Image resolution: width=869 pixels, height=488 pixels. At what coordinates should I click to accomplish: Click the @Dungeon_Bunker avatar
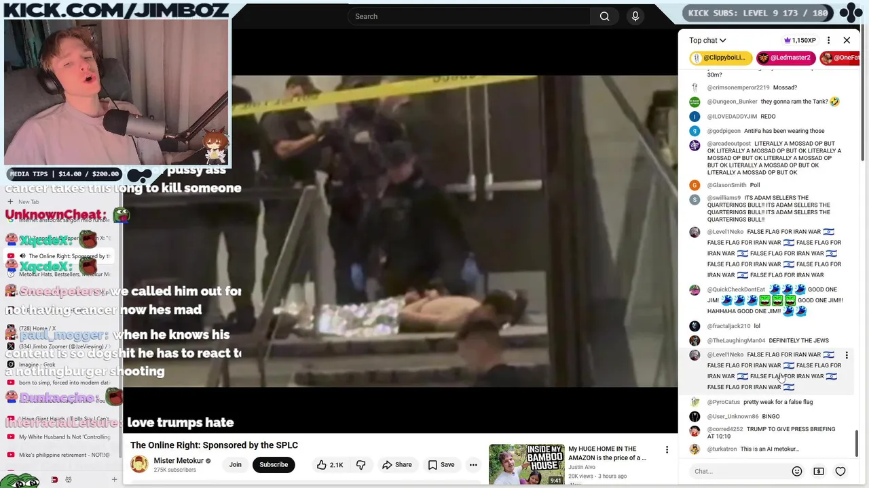tap(695, 102)
